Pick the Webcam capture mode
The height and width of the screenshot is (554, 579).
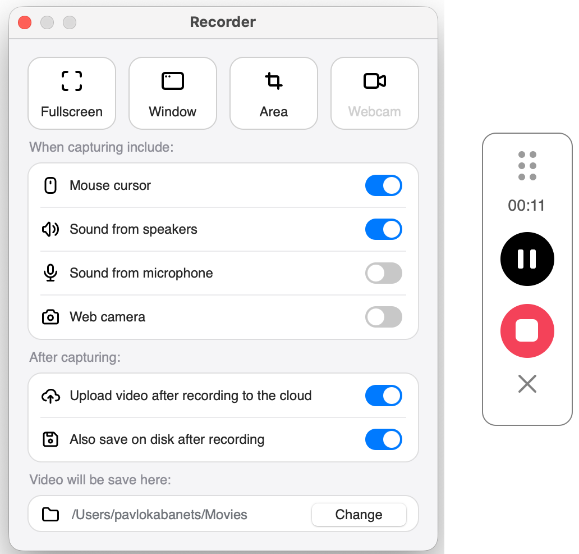(x=374, y=93)
